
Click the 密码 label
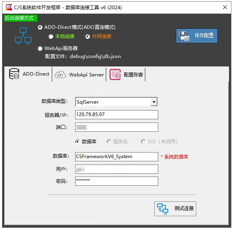[62, 181]
